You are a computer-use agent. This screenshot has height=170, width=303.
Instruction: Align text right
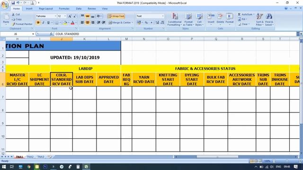(93, 23)
